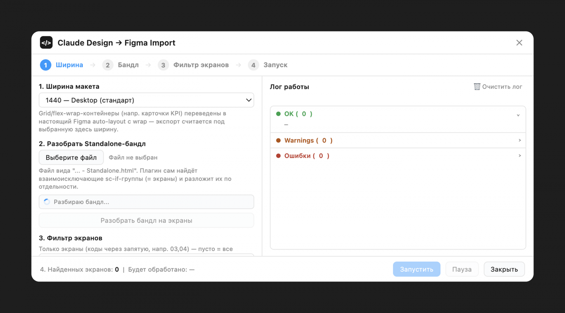565x313 pixels.
Task: Click the step 4 number circle
Action: pyautogui.click(x=254, y=65)
